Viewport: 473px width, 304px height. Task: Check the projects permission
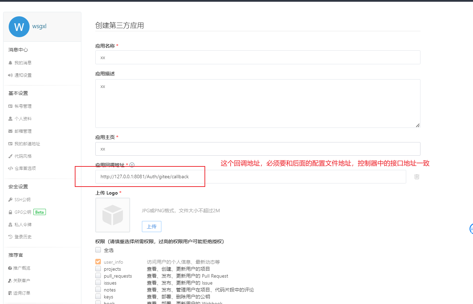[98, 269]
